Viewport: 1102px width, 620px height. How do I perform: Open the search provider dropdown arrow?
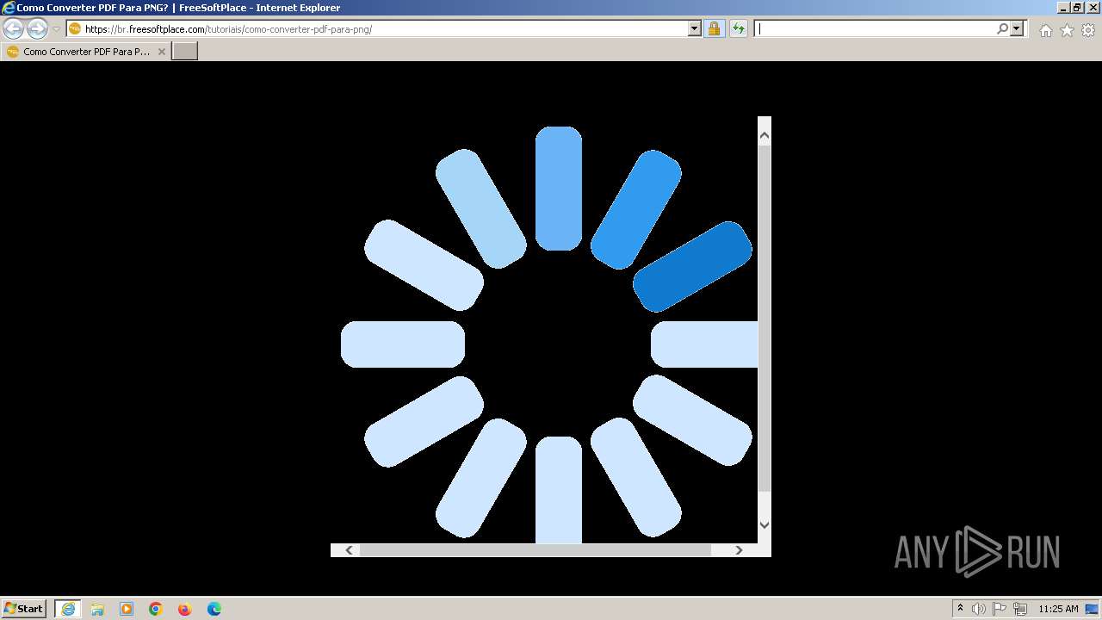1017,28
